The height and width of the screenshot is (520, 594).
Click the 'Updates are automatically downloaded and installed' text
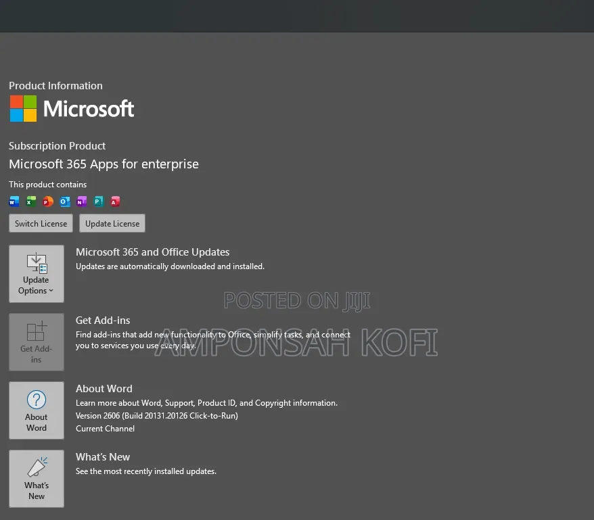pos(170,266)
